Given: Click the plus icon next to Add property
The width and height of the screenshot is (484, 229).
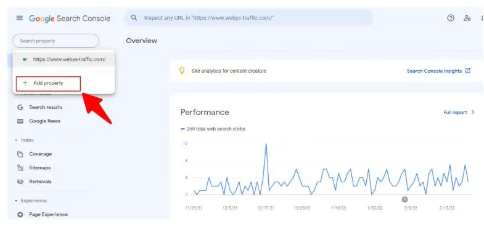Looking at the screenshot, I should click(25, 83).
